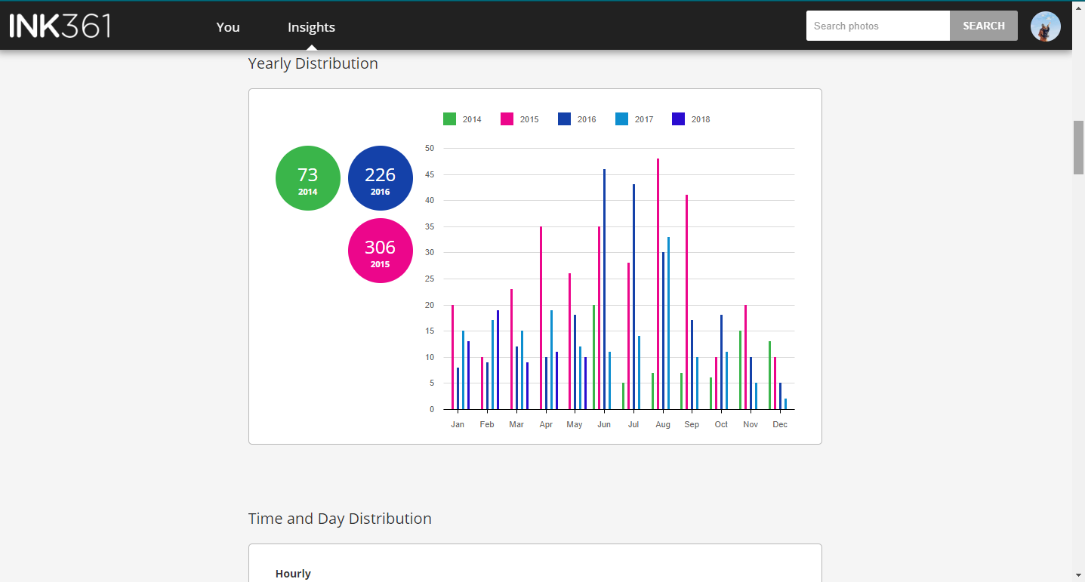Viewport: 1085px width, 582px height.
Task: Click the pink 2015 total circle
Action: coord(381,251)
